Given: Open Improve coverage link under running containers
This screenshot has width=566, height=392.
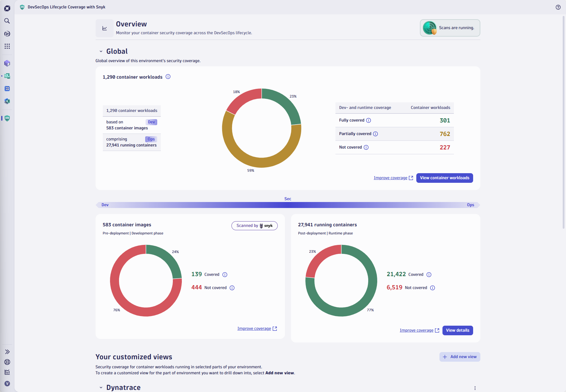Looking at the screenshot, I should click(x=419, y=330).
